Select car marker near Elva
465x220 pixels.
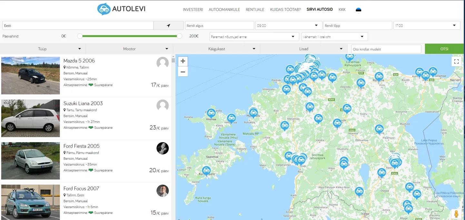coord(382,173)
